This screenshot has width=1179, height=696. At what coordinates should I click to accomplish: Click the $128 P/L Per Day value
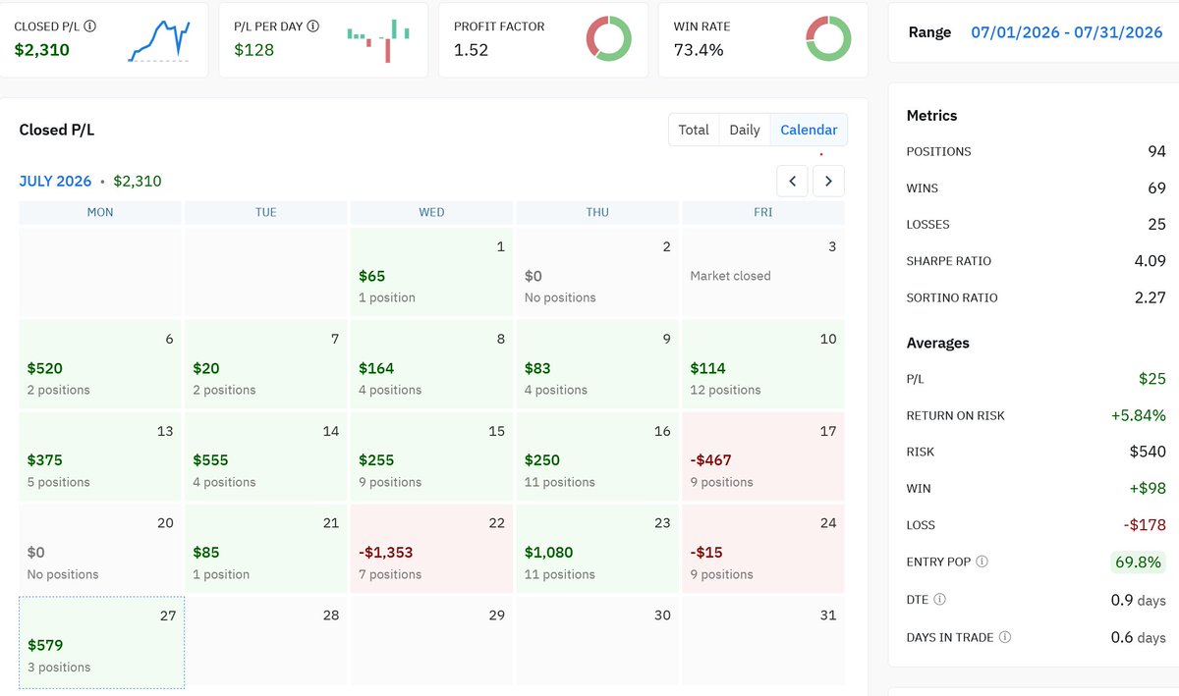[253, 50]
